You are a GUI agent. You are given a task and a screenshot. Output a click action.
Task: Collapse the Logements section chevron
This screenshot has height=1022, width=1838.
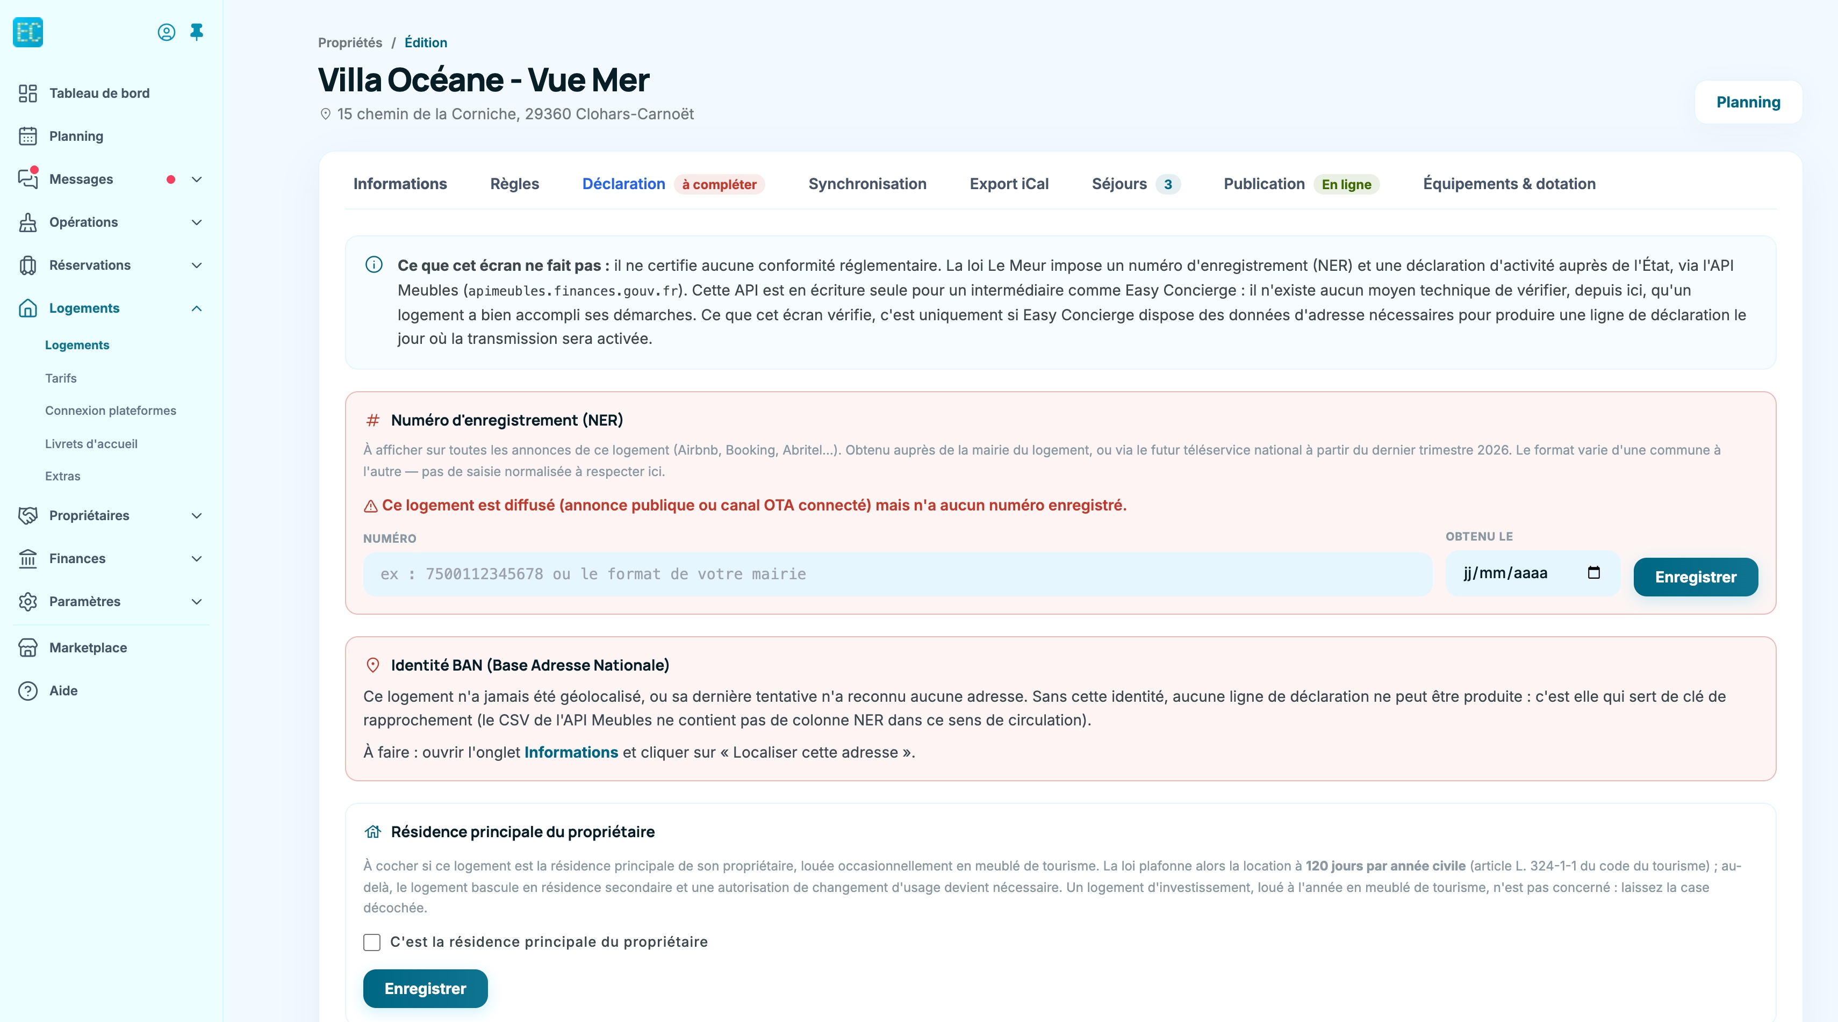(197, 308)
